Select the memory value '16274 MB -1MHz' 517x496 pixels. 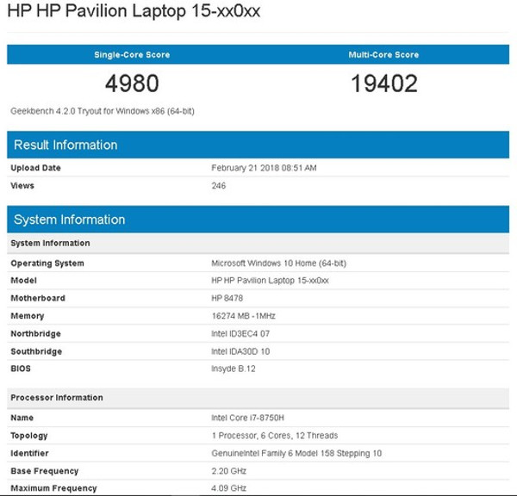(243, 316)
